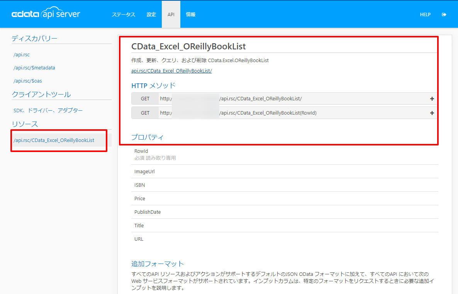Click the ImageUrl property row
The width and height of the screenshot is (458, 294).
(285, 172)
